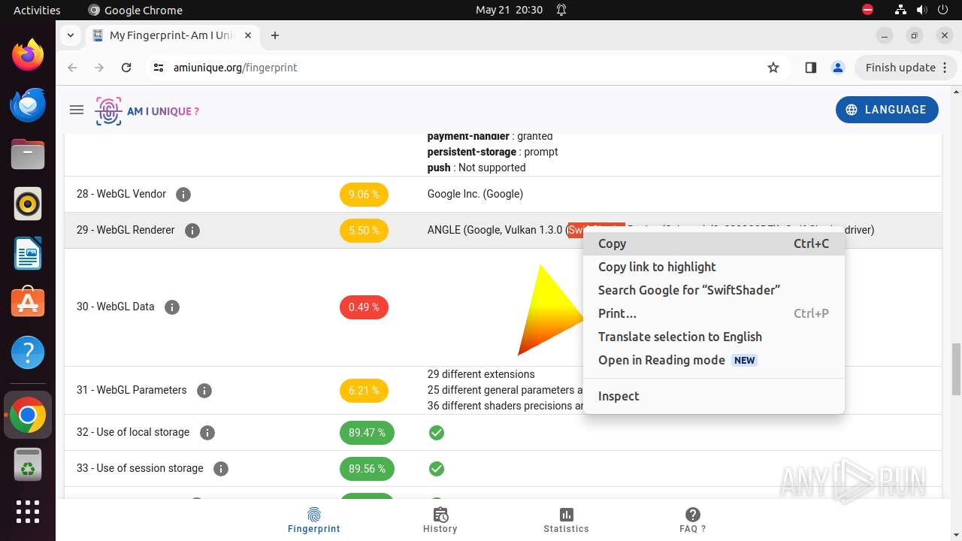Open the notification bell in top bar
The image size is (962, 541).
[561, 10]
